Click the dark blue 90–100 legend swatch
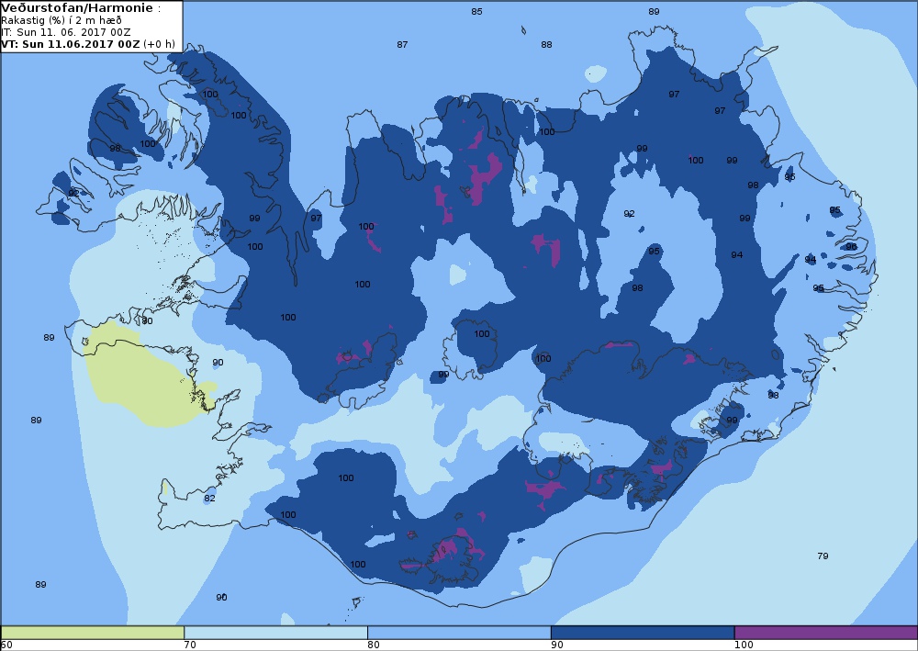Screen dimensions: 918x651 click(643, 633)
